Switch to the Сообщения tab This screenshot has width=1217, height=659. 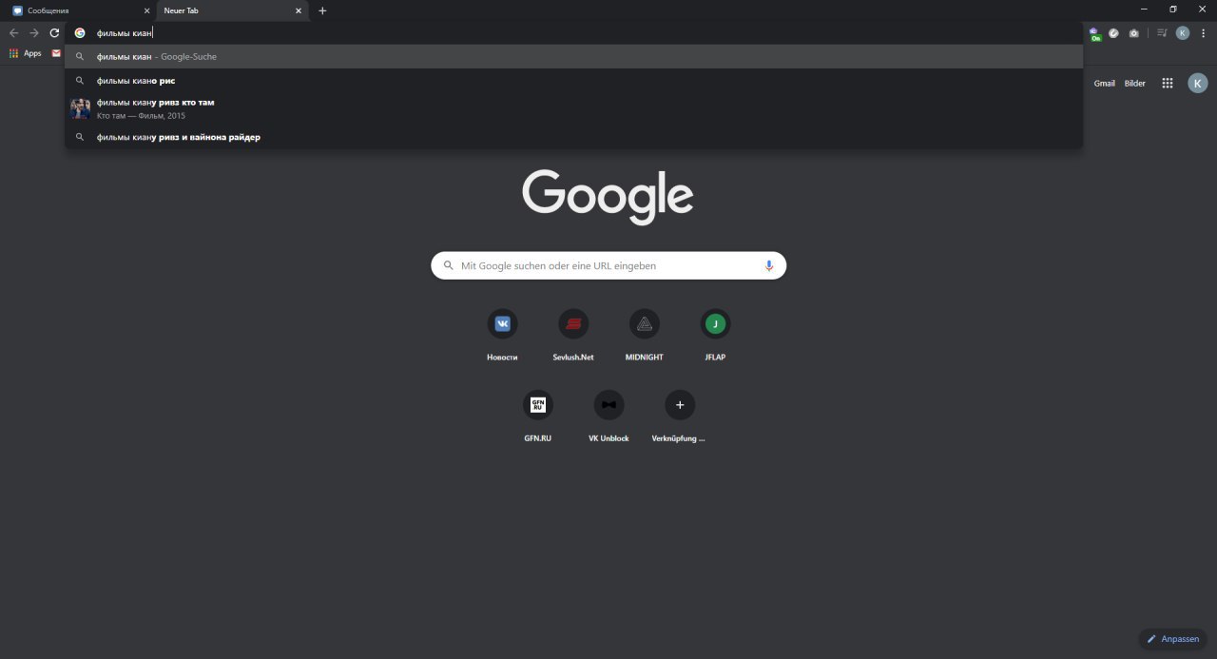pos(80,10)
